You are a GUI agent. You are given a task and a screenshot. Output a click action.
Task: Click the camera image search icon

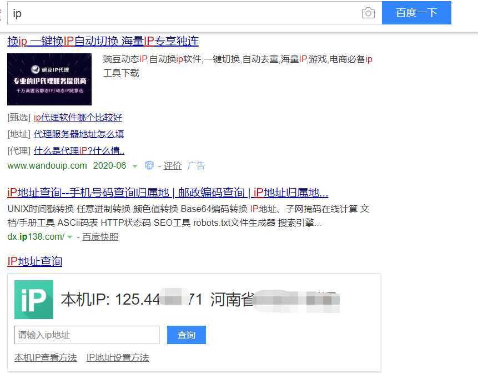click(368, 13)
